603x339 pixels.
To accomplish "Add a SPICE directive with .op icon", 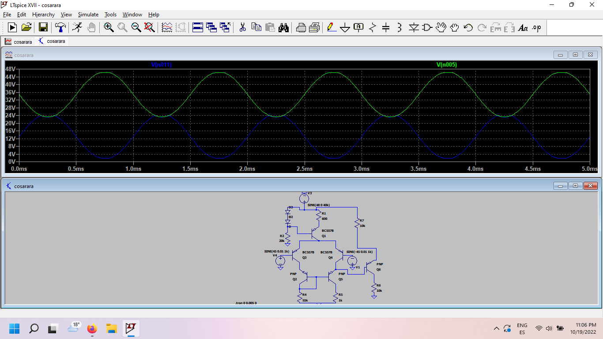I will point(536,27).
